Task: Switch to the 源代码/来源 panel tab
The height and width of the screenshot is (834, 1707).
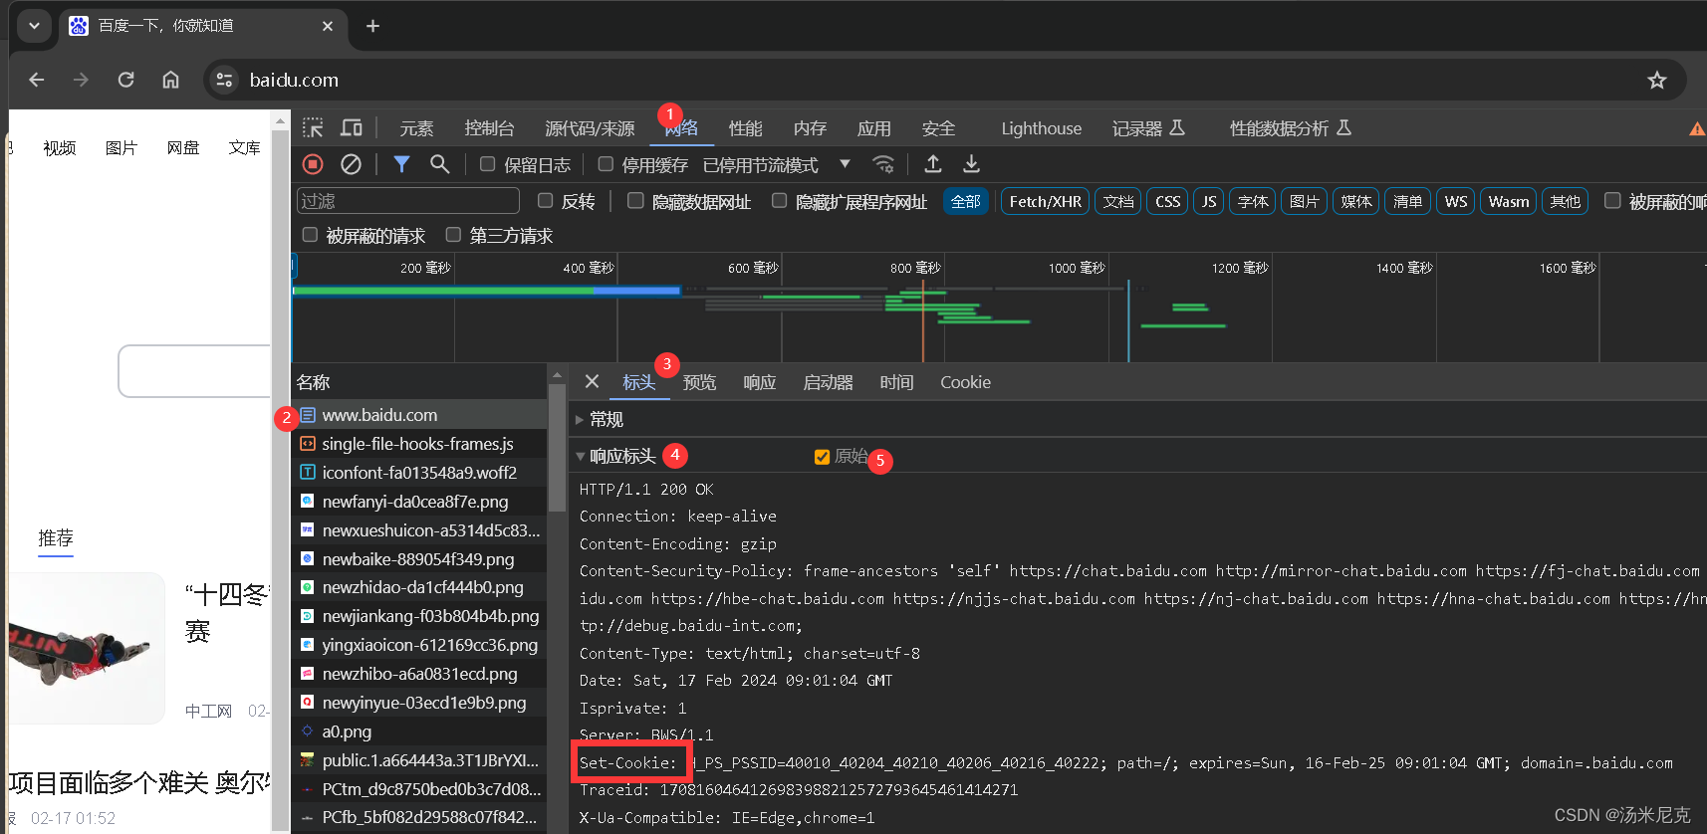Action: point(590,128)
